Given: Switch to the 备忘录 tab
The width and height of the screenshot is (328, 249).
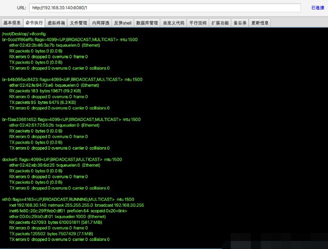Looking at the screenshot, I should pyautogui.click(x=240, y=23).
